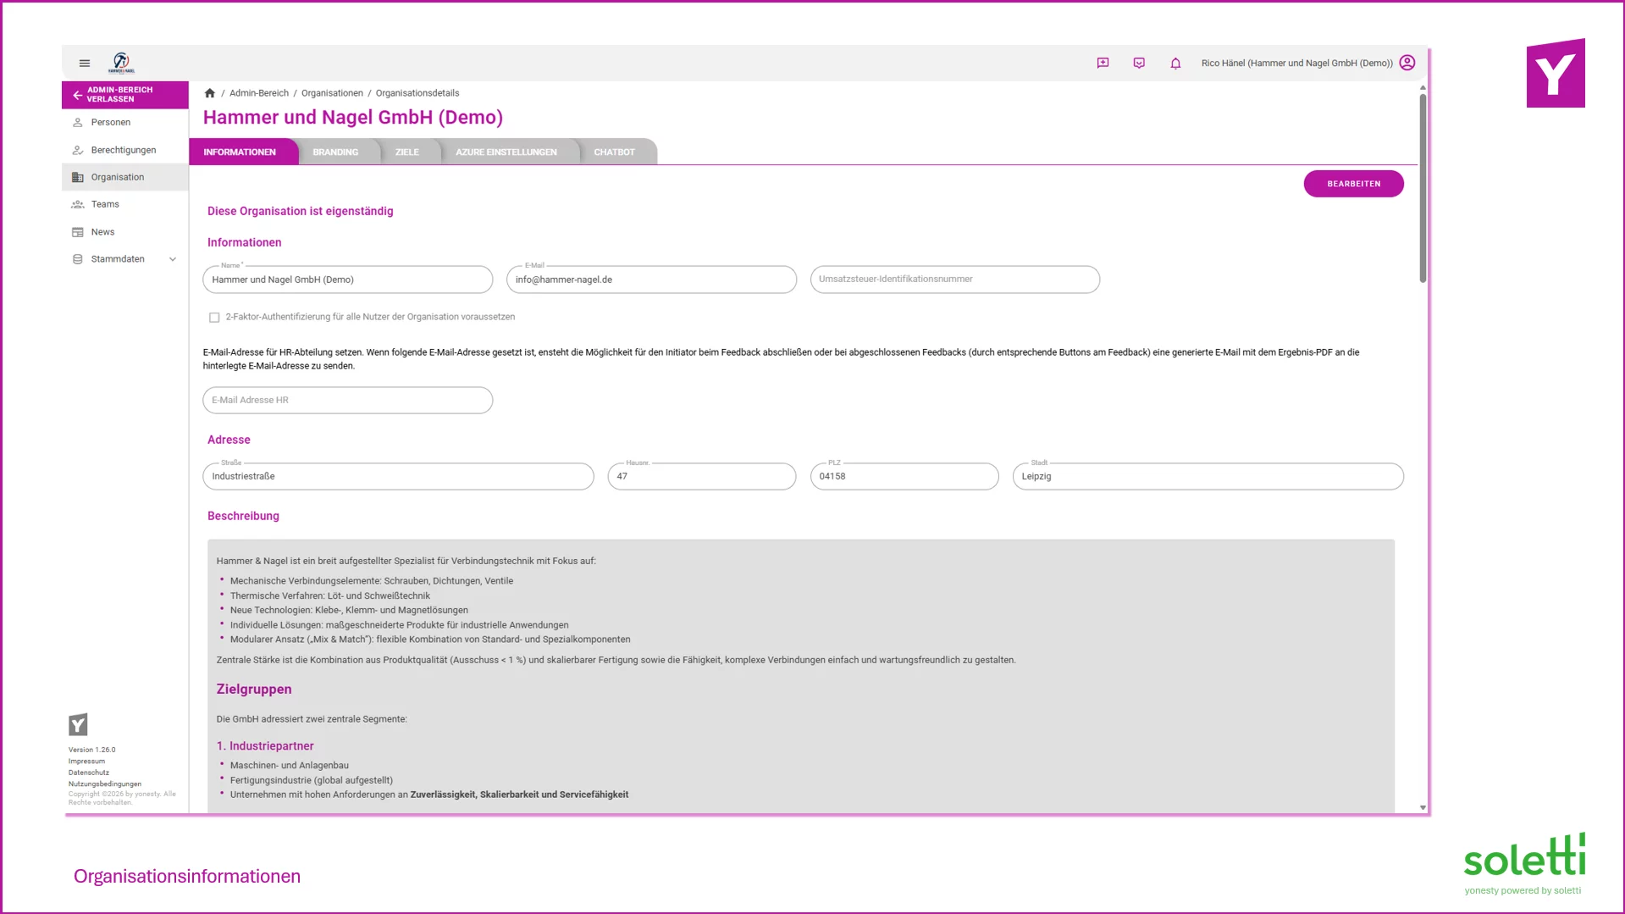Click the 'Version 1.26.0' text
The width and height of the screenshot is (1625, 914).
tap(92, 750)
